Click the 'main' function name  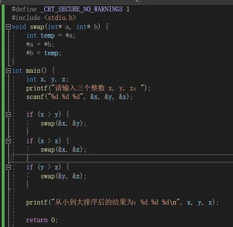pyautogui.click(x=33, y=71)
